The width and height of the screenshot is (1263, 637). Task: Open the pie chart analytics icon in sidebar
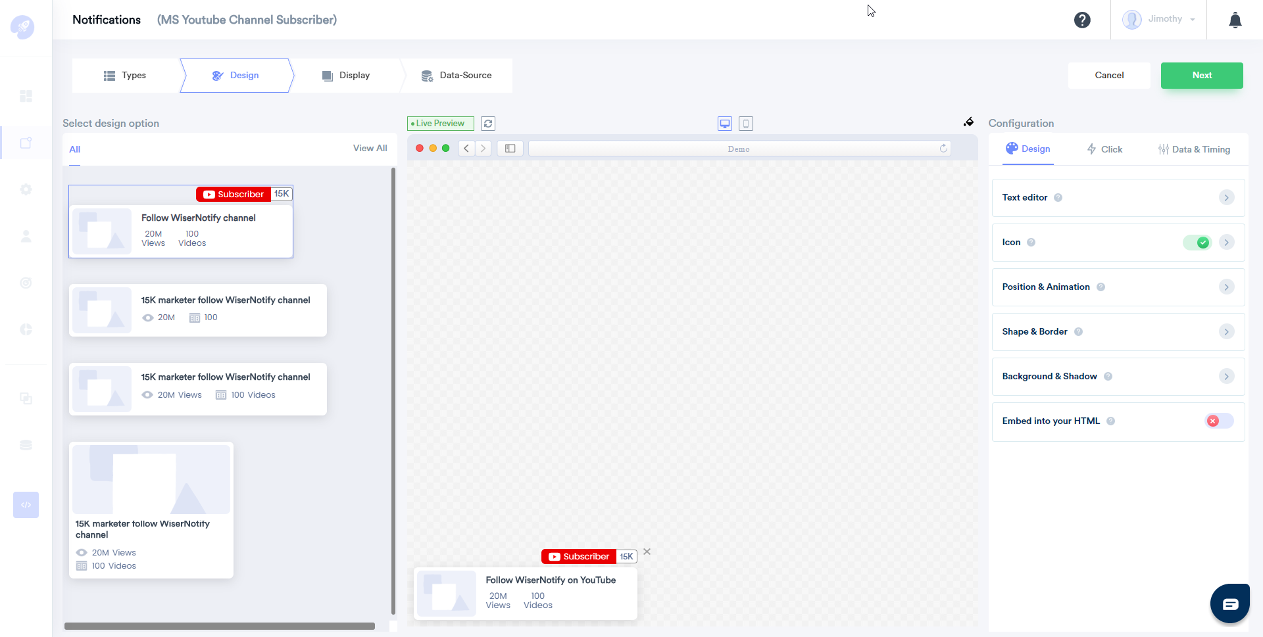click(x=26, y=329)
